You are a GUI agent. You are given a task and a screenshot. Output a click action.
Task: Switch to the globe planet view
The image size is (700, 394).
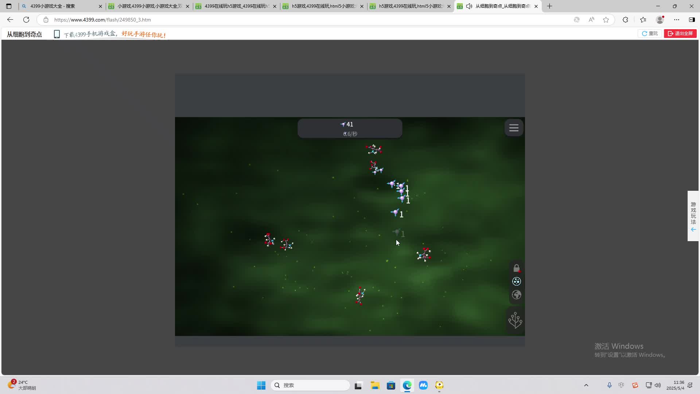pos(516,295)
